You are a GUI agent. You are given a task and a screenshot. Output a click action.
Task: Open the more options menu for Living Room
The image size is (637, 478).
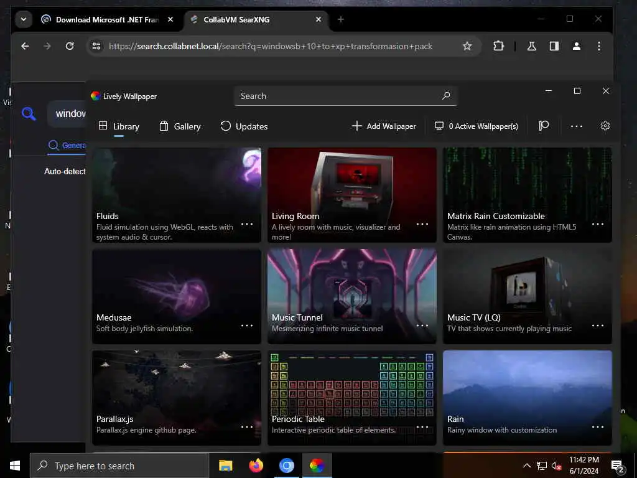422,224
